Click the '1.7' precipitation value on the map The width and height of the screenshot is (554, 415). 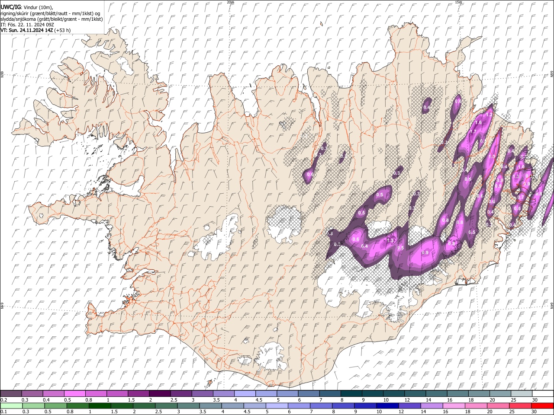coord(473,131)
